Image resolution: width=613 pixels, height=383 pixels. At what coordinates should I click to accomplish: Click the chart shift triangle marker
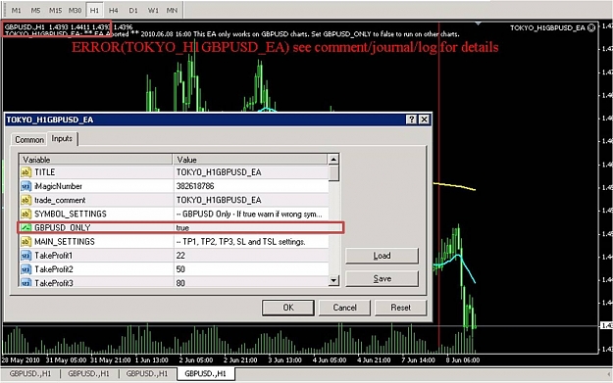click(x=478, y=24)
